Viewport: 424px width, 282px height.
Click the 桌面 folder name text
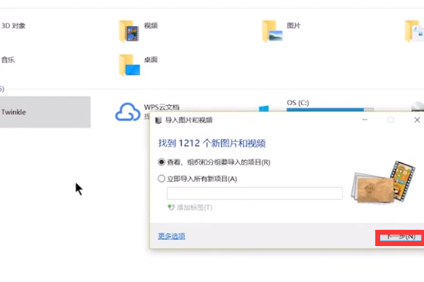[151, 60]
